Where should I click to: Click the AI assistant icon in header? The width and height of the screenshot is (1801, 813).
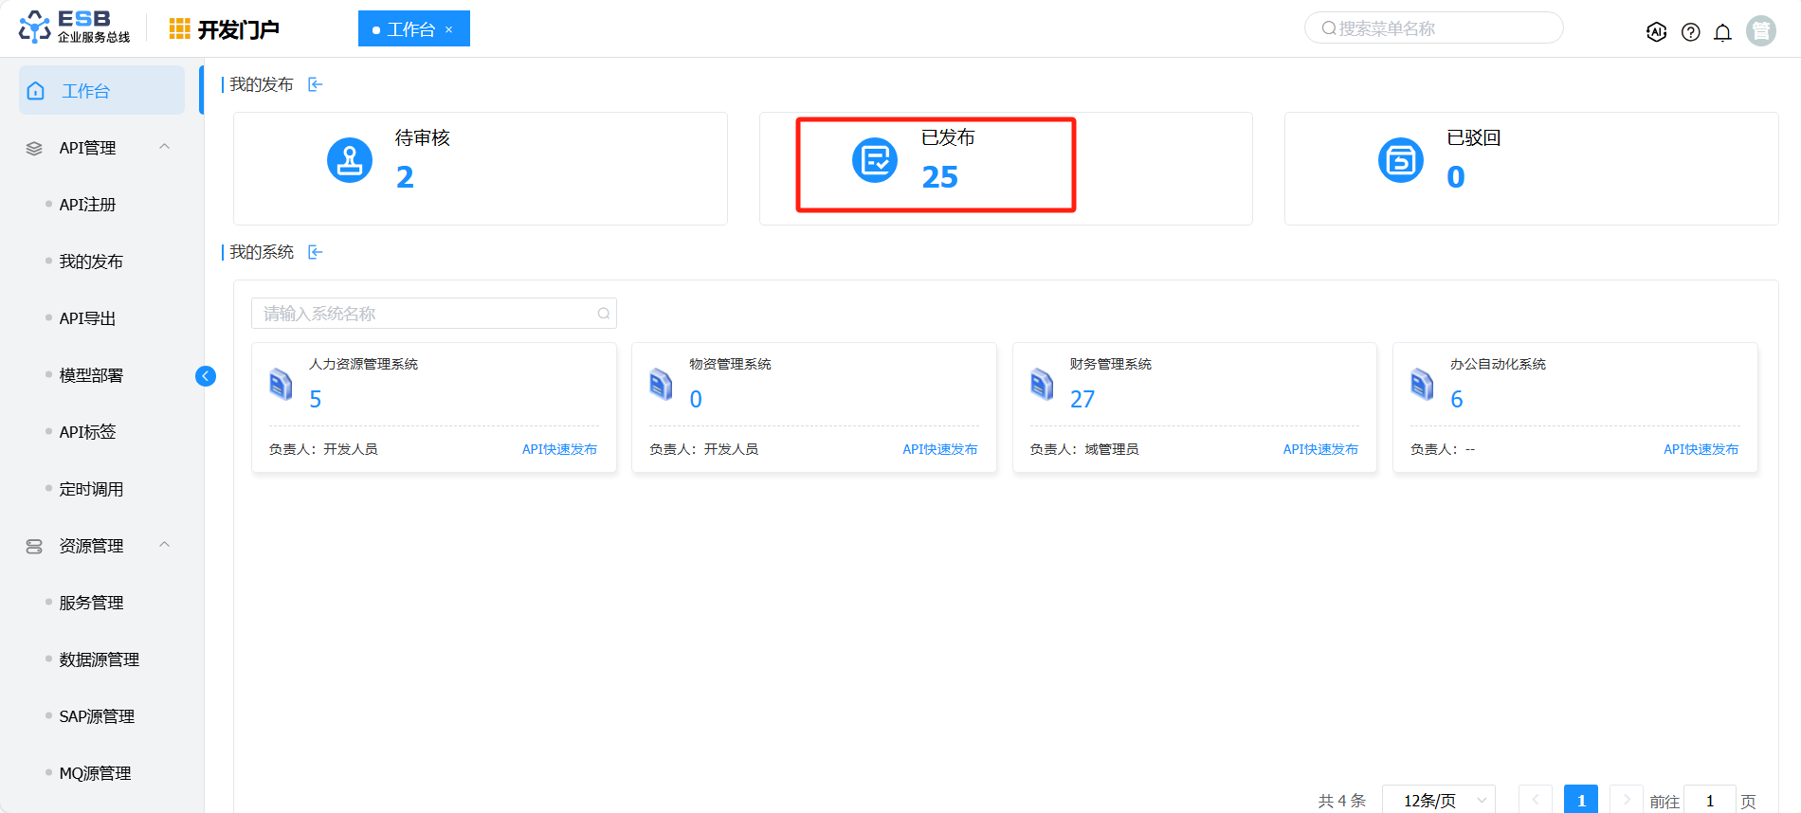[1656, 32]
